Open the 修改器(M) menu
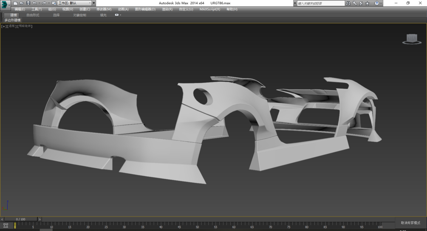This screenshot has height=231, width=427. (104, 9)
